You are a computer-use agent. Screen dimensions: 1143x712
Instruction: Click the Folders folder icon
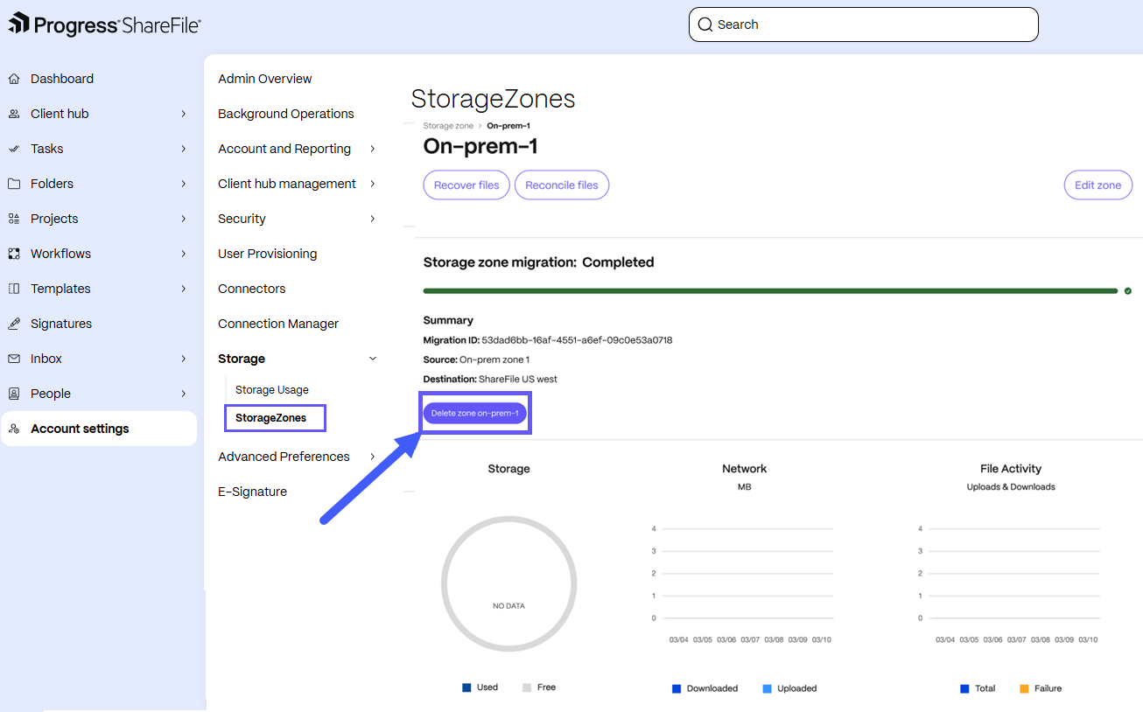14,184
